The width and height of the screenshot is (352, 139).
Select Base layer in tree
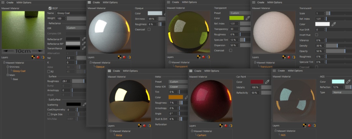[16, 79]
